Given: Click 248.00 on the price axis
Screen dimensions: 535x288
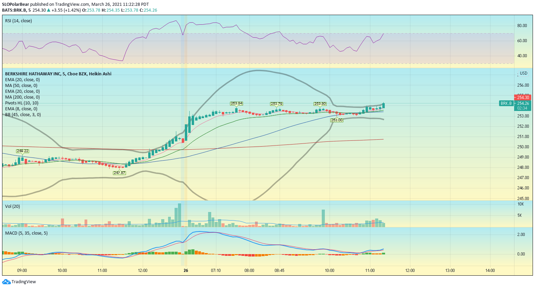Looking at the screenshot, I should tap(523, 167).
